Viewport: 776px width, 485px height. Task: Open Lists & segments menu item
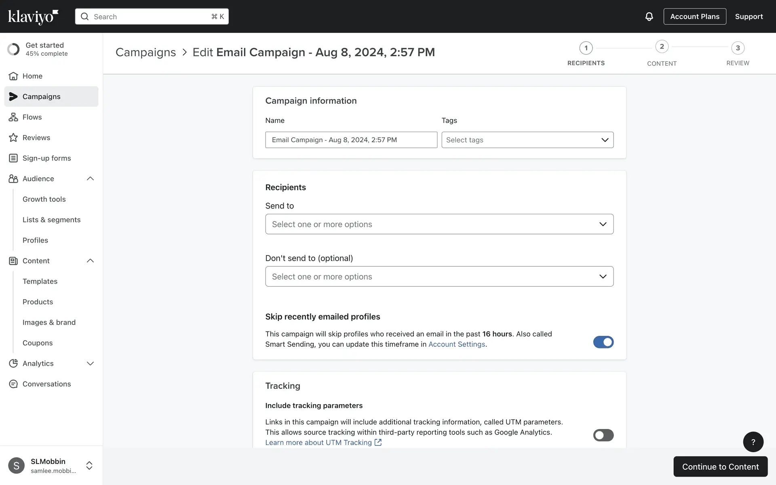(51, 220)
